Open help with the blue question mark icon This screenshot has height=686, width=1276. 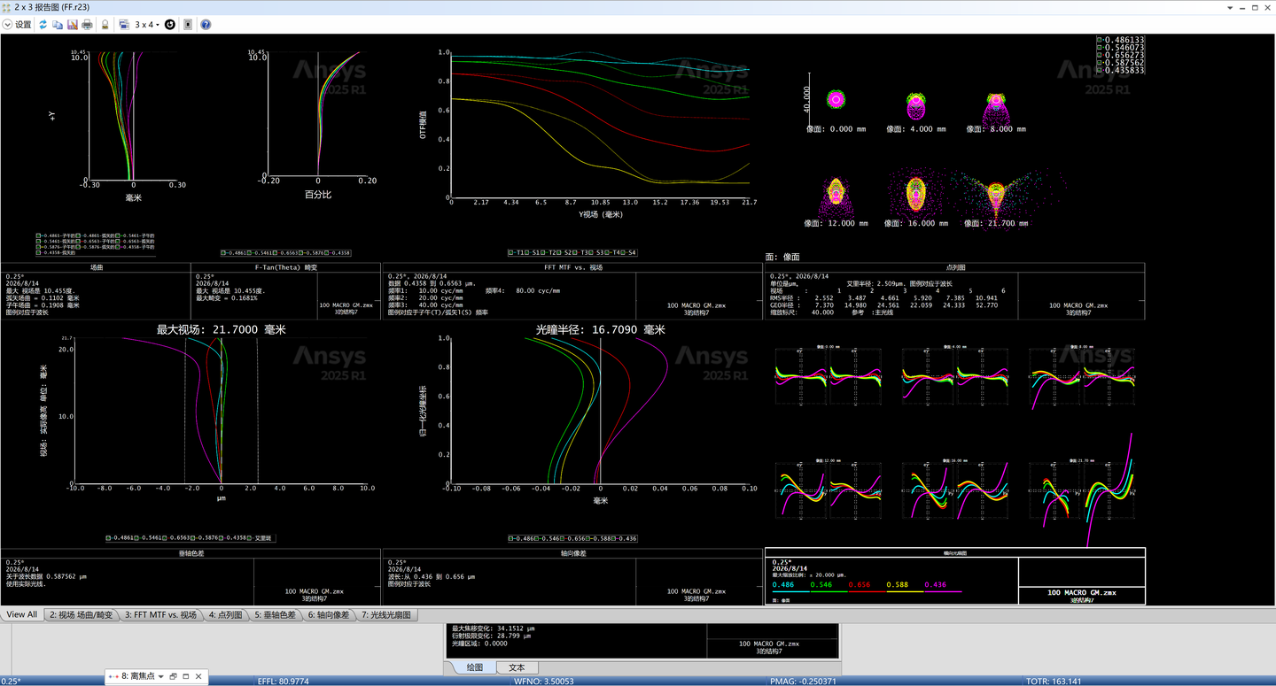206,25
